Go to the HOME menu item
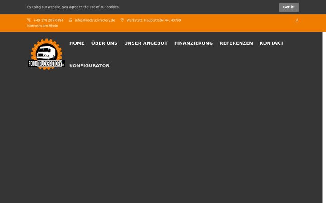Viewport: 326px width, 203px height. [x=77, y=43]
